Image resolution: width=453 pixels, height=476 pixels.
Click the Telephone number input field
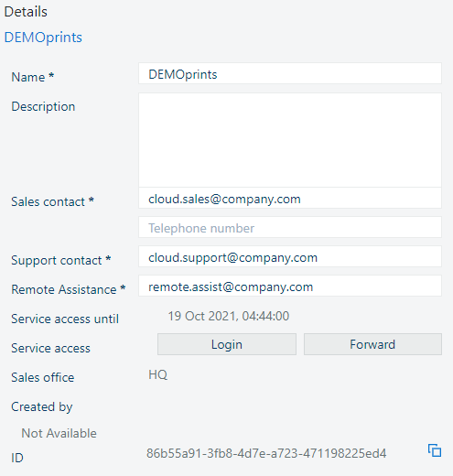[290, 227]
